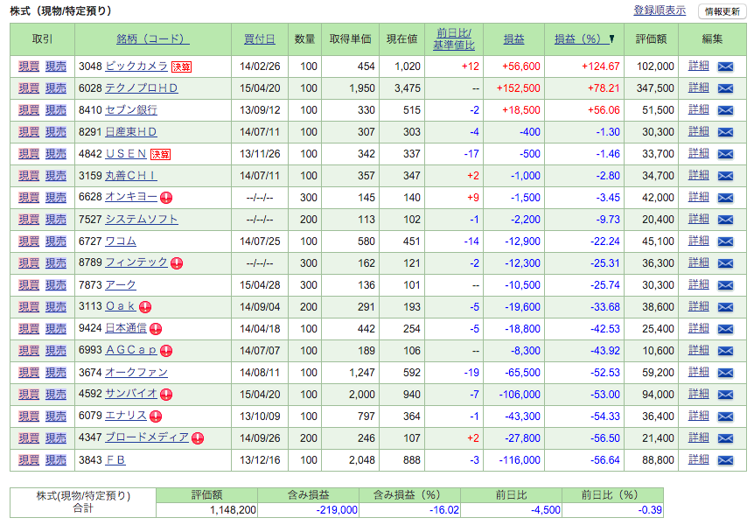The width and height of the screenshot is (754, 525).
Task: Click 現買 for ワコム
Action: pos(29,241)
